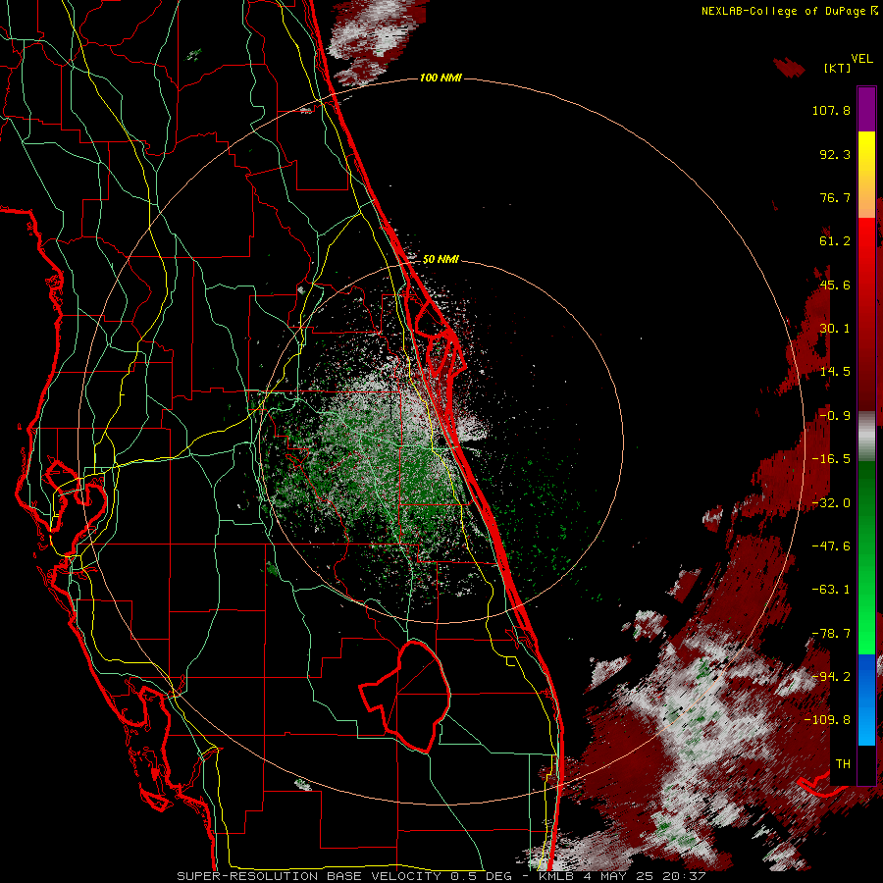The height and width of the screenshot is (883, 883).
Task: Pick the gray near-zero color bar segment
Action: point(866,437)
